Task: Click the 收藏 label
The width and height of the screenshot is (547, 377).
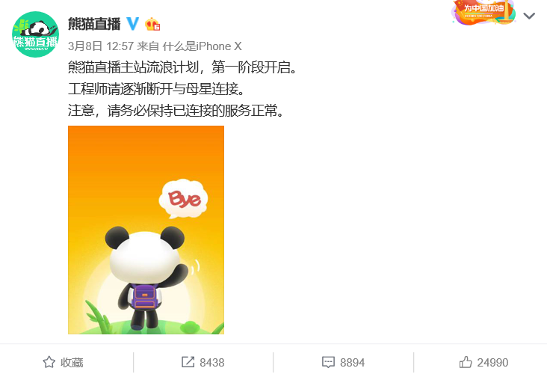Action: (x=72, y=362)
